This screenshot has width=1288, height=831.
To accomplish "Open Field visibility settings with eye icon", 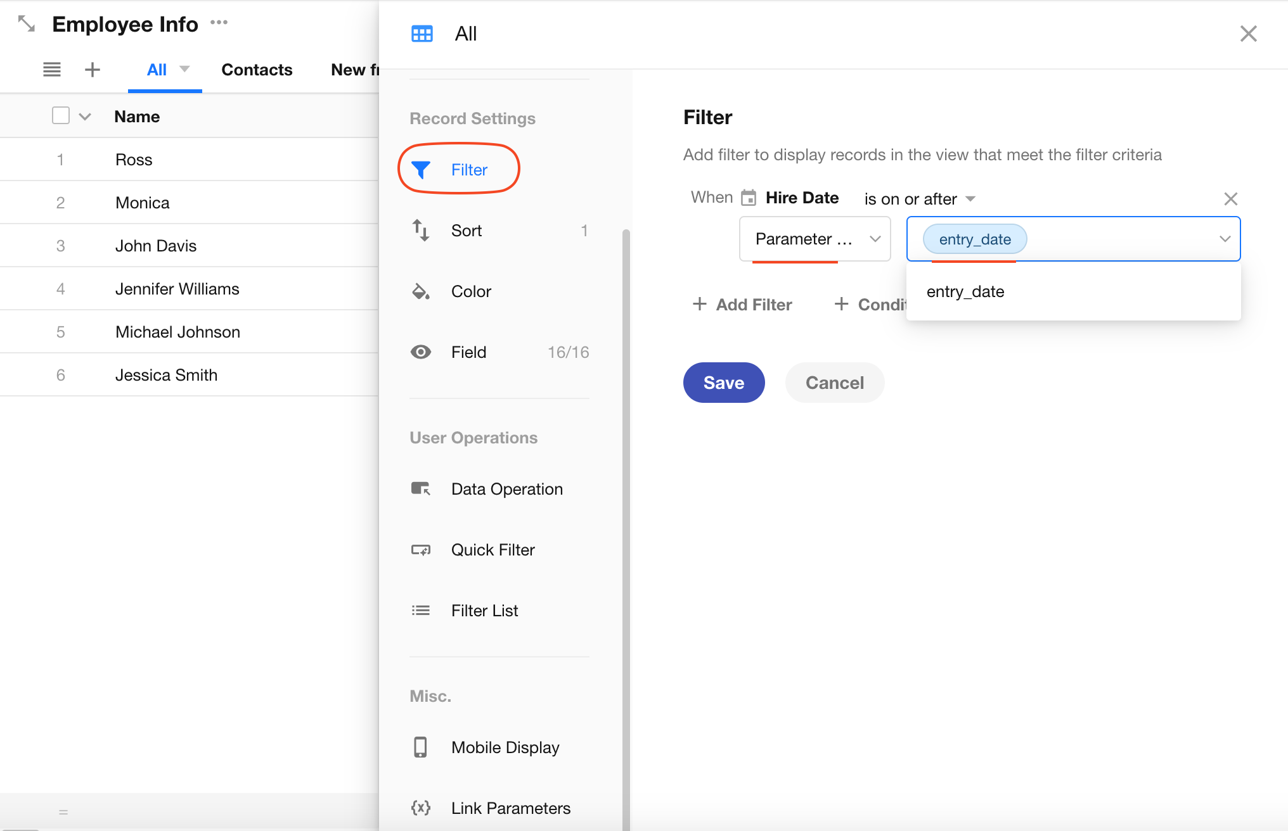I will point(468,352).
